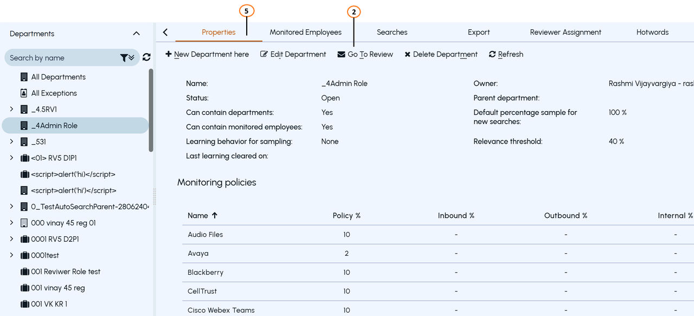This screenshot has width=694, height=316.
Task: Click the X icon of Delete Department
Action: coord(407,55)
